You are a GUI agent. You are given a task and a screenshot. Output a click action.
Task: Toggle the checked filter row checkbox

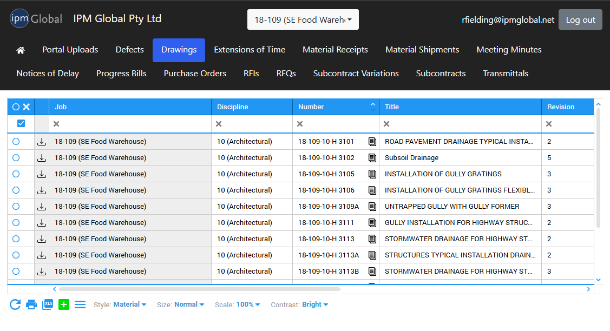click(21, 124)
